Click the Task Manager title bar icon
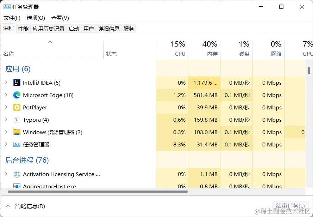313x217 pixels. tap(7, 7)
